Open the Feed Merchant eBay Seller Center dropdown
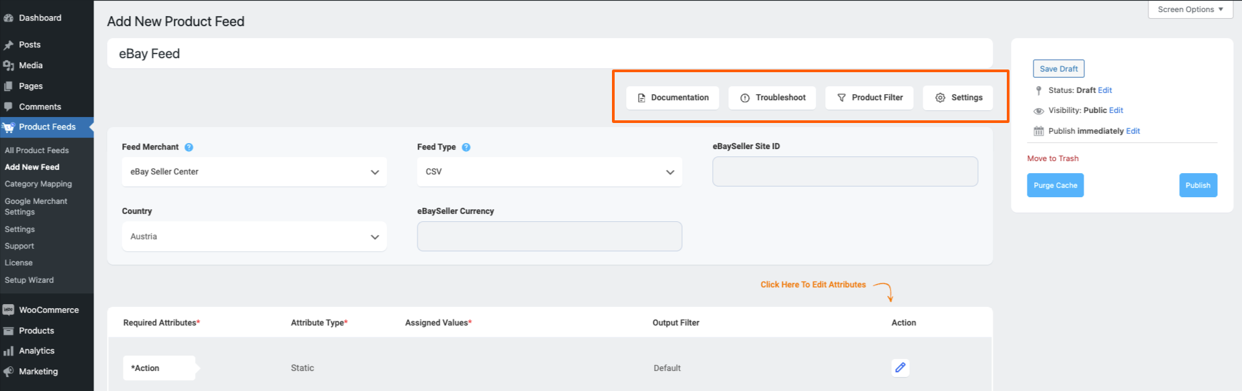 pos(255,172)
